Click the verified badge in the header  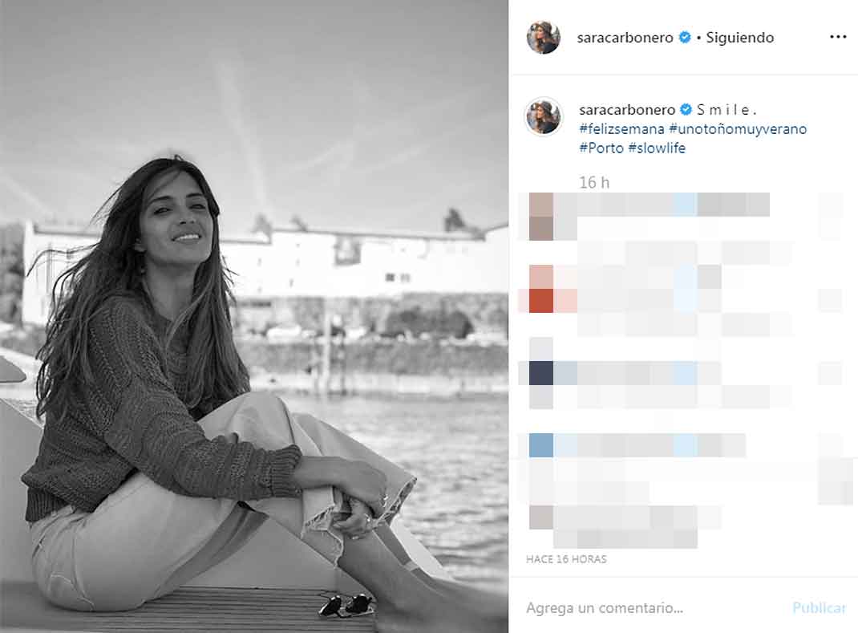click(x=685, y=37)
